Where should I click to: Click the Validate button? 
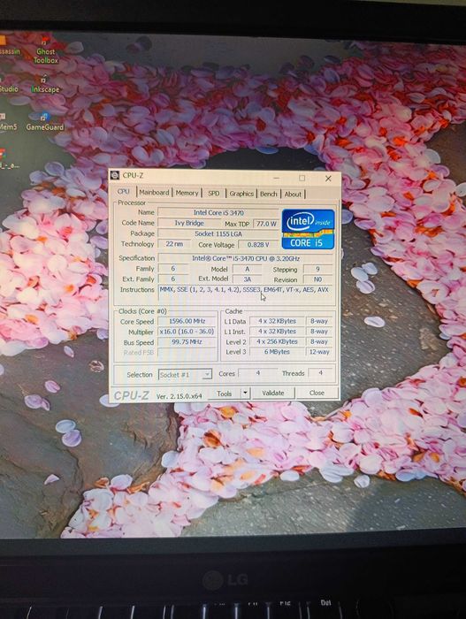(x=273, y=393)
